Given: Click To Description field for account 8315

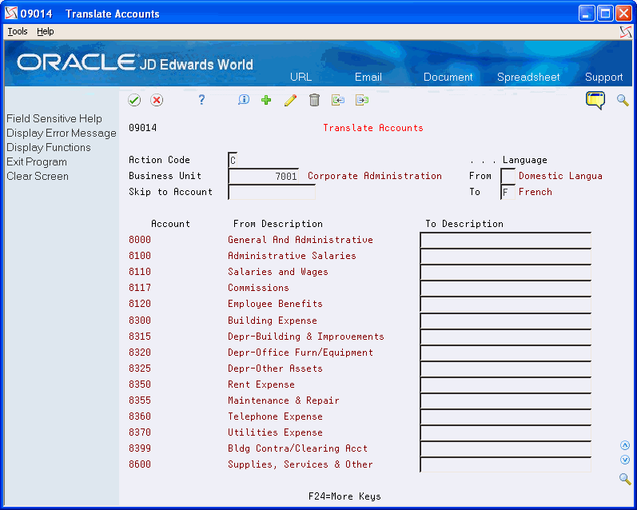Looking at the screenshot, I should 505,337.
